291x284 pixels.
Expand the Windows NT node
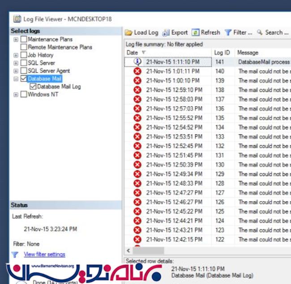click(x=16, y=95)
